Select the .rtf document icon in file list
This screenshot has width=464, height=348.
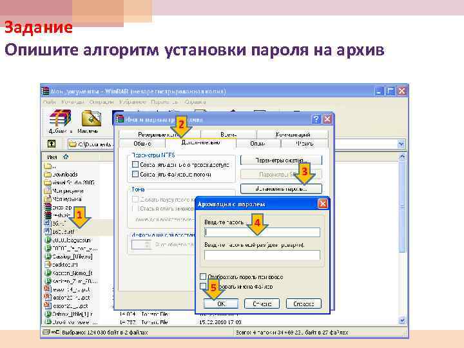point(47,232)
